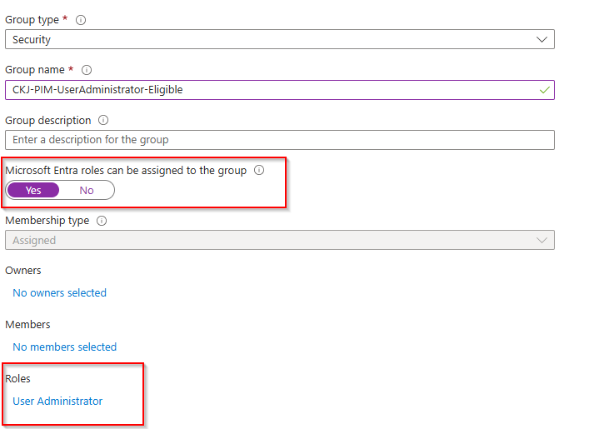
Task: Click the info icon beside Group name
Action: [x=87, y=70]
